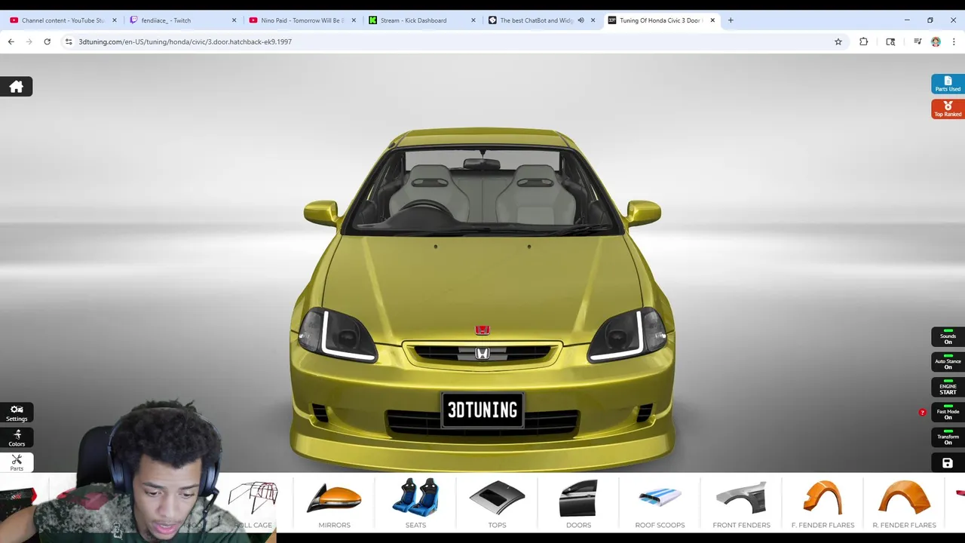Image resolution: width=965 pixels, height=543 pixels.
Task: Mute the ChatBot tab audio
Action: coord(581,20)
